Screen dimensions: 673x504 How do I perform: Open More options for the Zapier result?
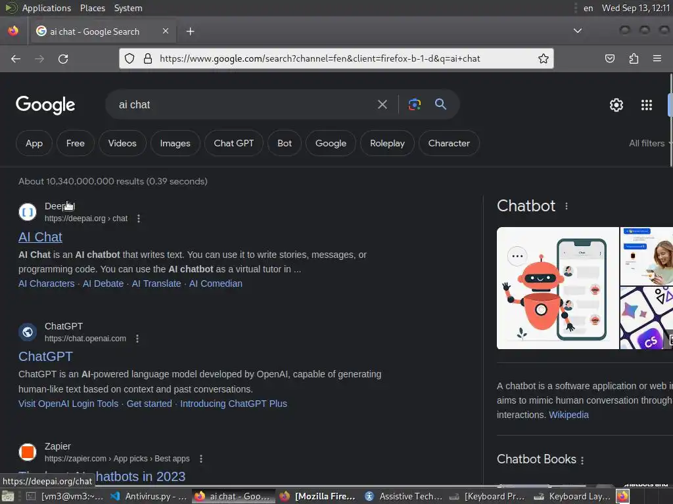[x=201, y=459]
